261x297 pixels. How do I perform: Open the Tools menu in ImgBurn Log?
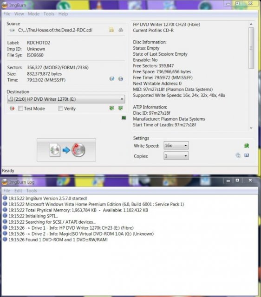pyautogui.click(x=32, y=191)
